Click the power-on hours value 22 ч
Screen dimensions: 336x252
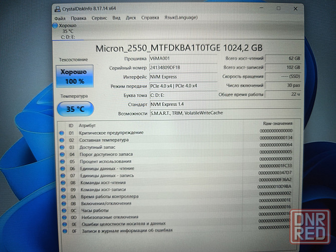point(283,94)
